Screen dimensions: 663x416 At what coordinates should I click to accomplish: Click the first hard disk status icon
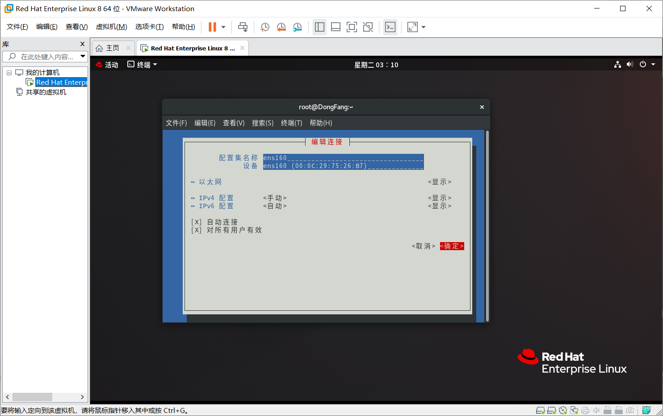click(x=540, y=410)
